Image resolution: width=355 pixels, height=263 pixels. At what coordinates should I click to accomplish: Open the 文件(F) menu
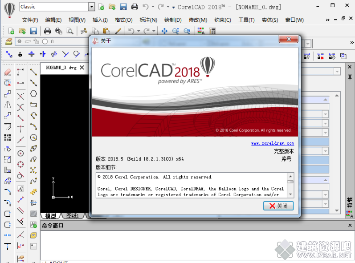coord(30,20)
